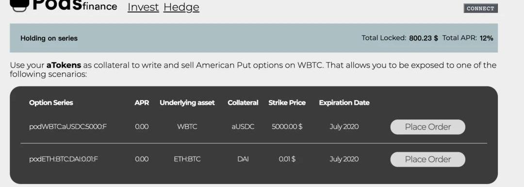Place Order for podWBTC:aUSDC:5000:F series
The width and height of the screenshot is (524, 187).
click(x=427, y=127)
